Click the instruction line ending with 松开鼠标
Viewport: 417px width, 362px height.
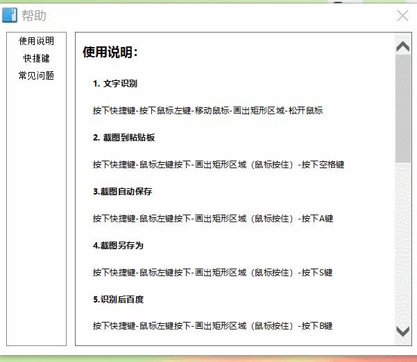tap(207, 111)
